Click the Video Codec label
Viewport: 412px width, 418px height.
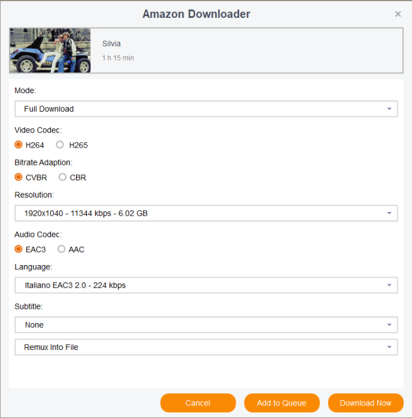[38, 130]
